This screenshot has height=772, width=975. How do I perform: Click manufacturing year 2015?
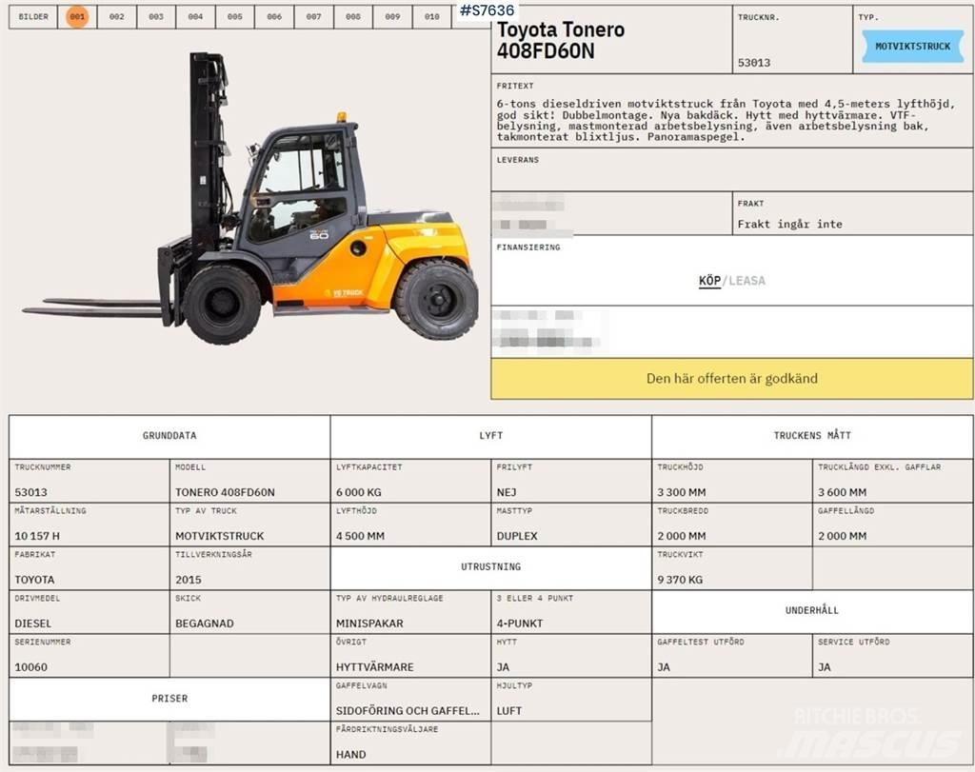point(189,580)
